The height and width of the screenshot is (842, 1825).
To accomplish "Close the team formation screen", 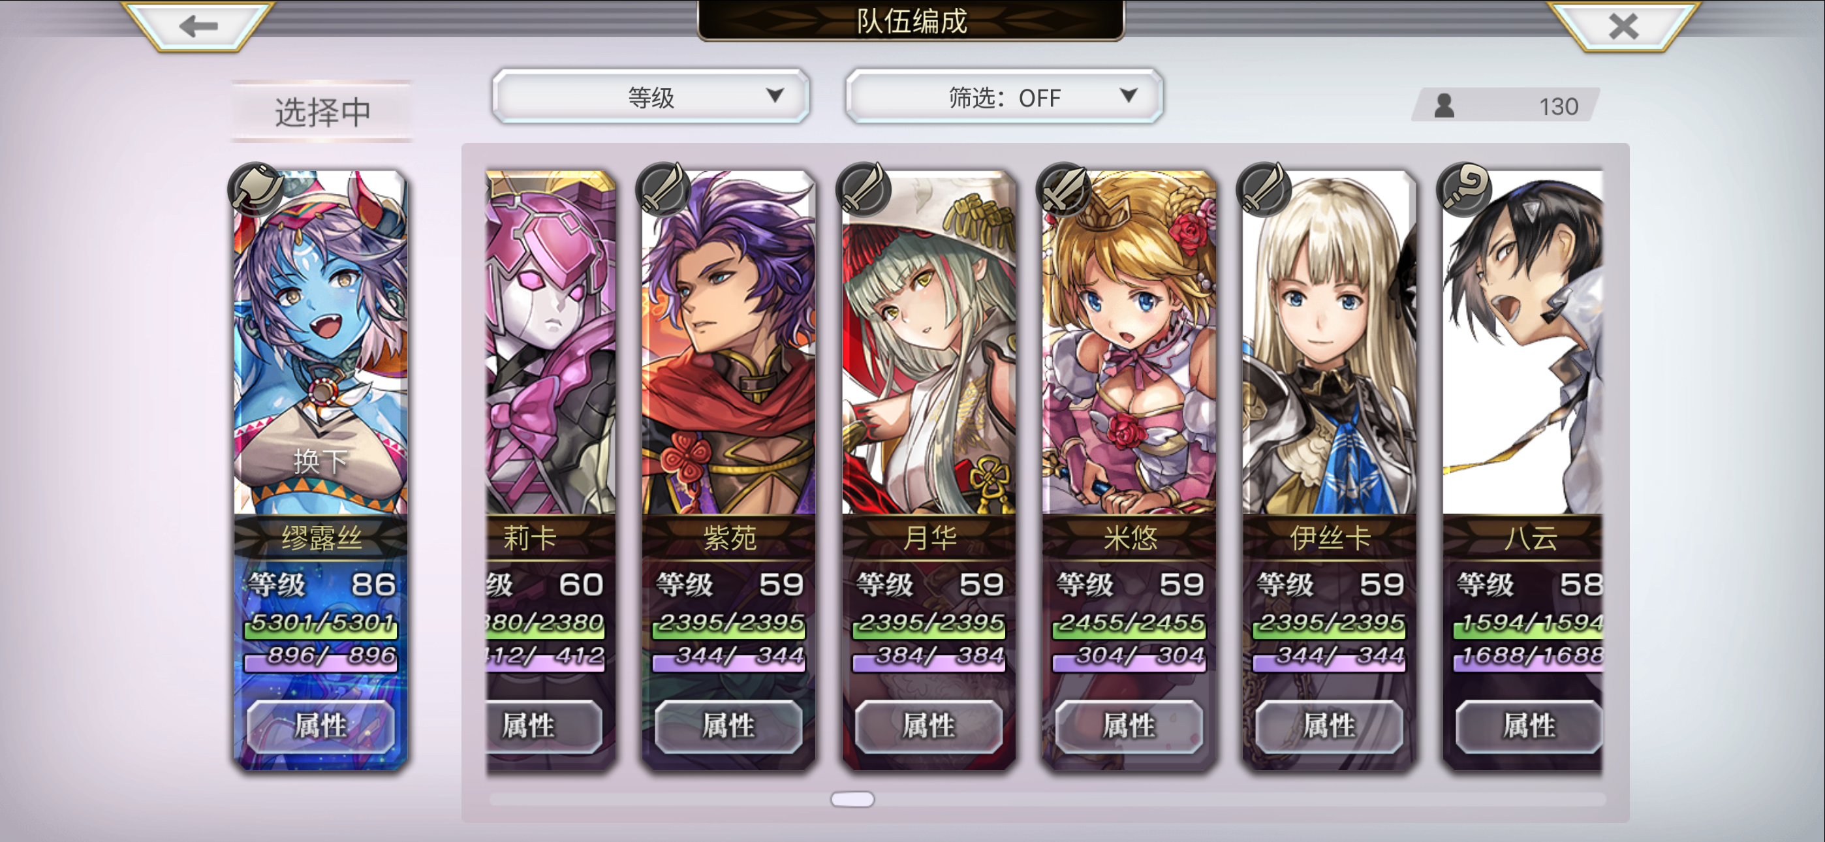I will click(1623, 26).
